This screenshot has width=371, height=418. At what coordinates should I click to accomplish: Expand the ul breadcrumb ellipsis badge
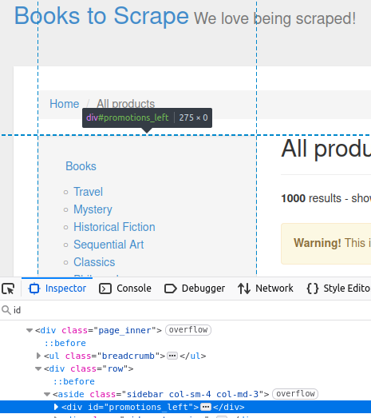click(172, 356)
